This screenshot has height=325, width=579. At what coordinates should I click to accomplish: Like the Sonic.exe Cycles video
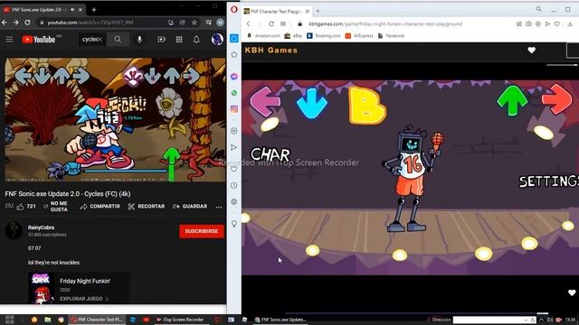click(26, 207)
